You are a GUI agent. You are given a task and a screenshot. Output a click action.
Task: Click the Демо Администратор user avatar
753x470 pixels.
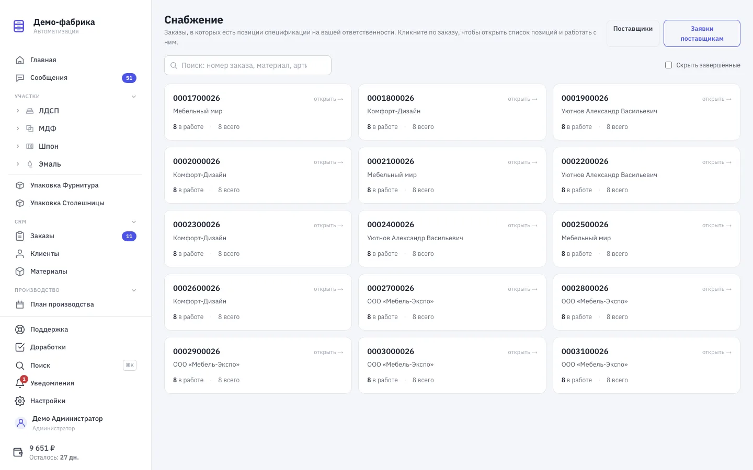coord(21,423)
